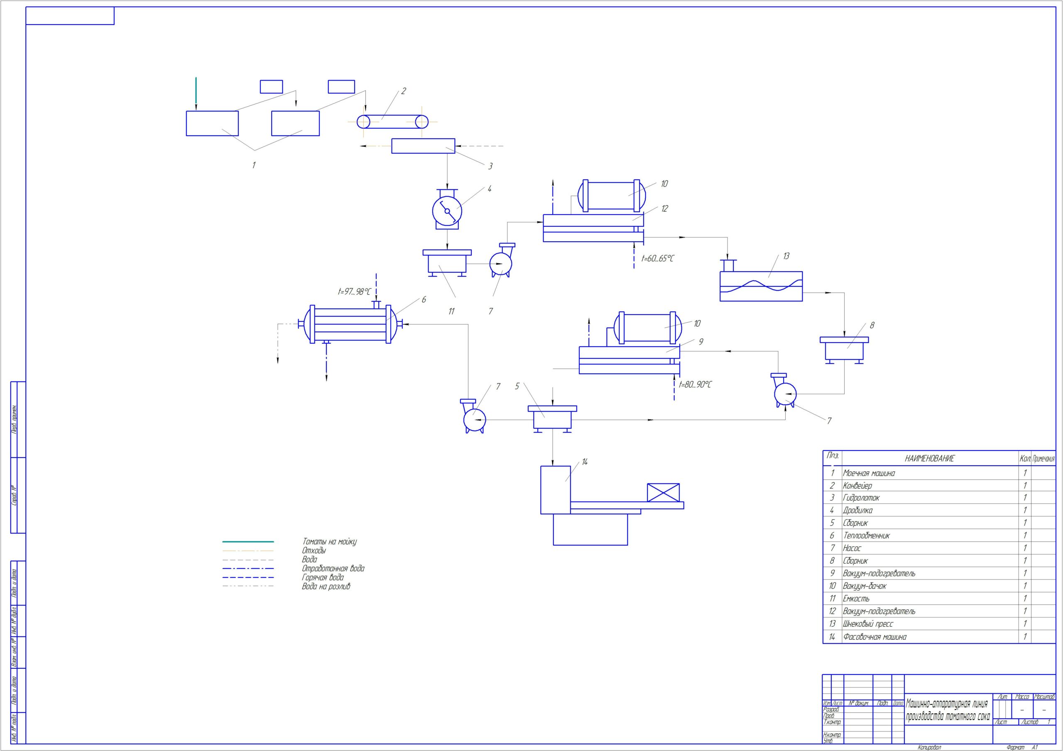Click table row 'Емкость'
This screenshot has width=1063, height=751.
coord(939,599)
